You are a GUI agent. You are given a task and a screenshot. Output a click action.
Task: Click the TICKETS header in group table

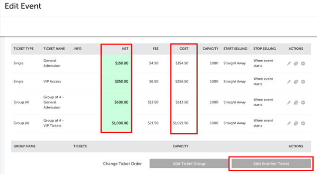[80, 146]
